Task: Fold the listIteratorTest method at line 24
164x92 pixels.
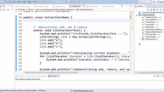Action: coord(23,30)
